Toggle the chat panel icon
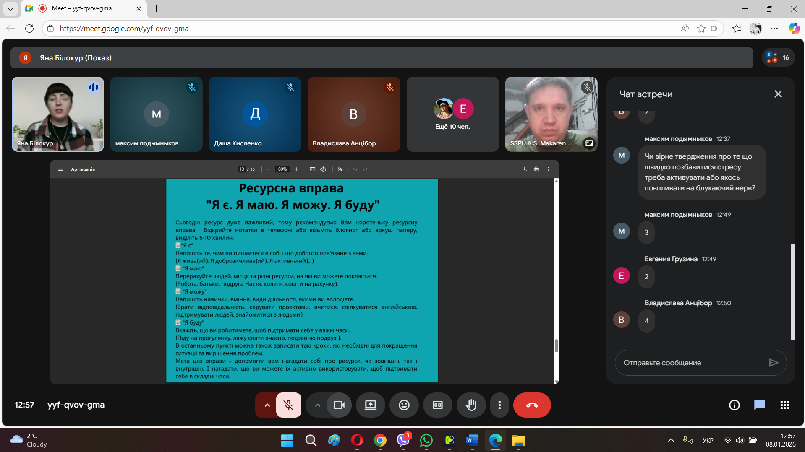805x452 pixels. pos(759,405)
